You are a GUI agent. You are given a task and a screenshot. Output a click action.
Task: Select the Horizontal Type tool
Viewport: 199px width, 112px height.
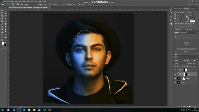coord(2,35)
